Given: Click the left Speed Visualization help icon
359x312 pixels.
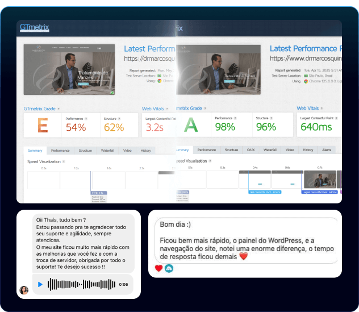Looking at the screenshot, I should pyautogui.click(x=64, y=162).
